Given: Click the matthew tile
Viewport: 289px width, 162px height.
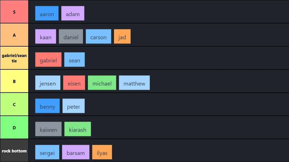Looking at the screenshot, I should coord(134,83).
